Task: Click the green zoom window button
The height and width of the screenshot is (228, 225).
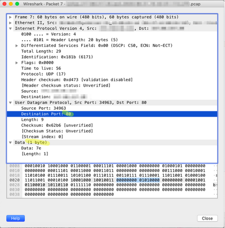Action: click(x=17, y=4)
